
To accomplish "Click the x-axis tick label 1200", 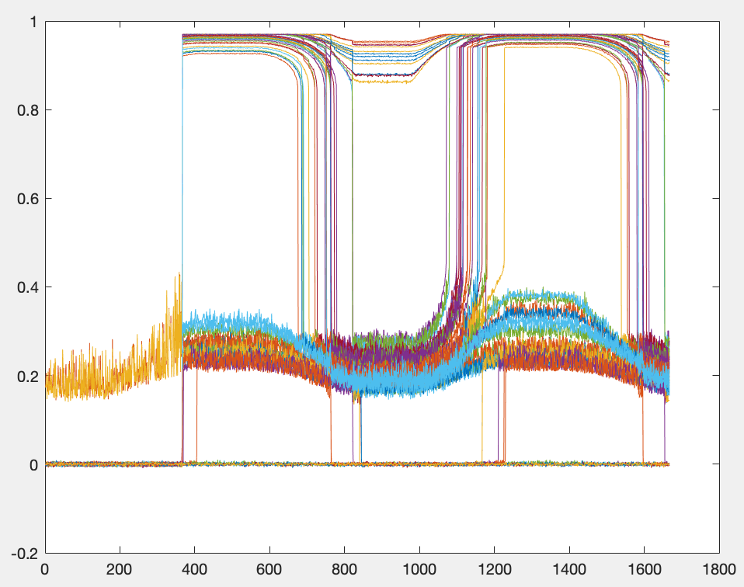I will (495, 569).
